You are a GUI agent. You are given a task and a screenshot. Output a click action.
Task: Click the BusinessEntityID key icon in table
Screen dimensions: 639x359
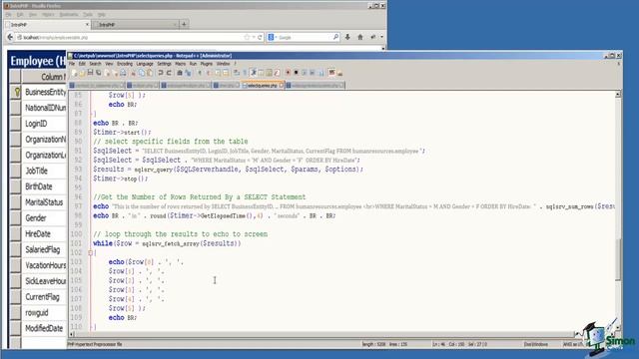point(17,92)
